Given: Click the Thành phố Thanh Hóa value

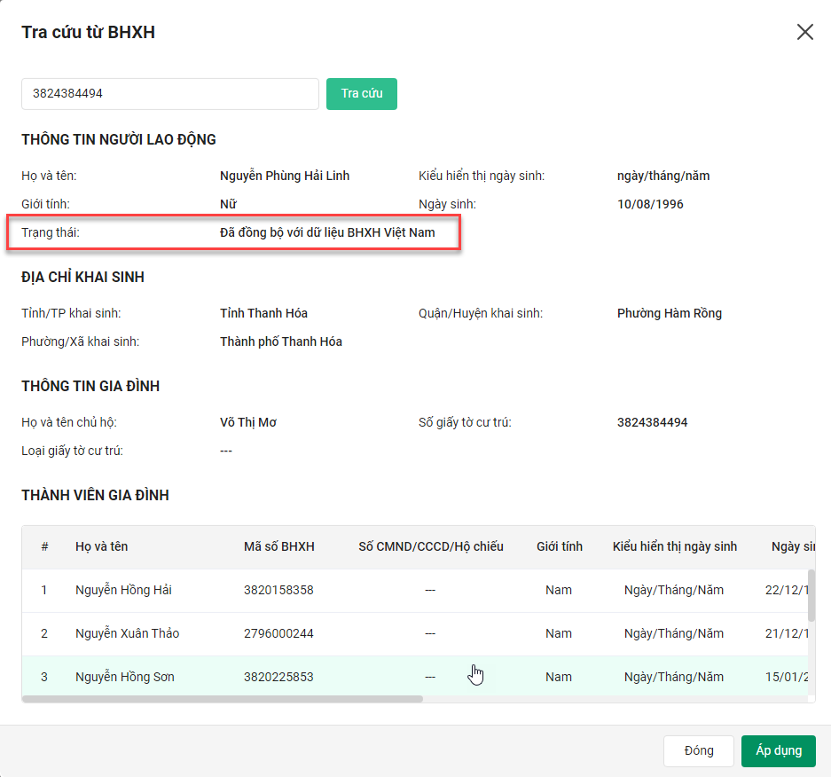Looking at the screenshot, I should [x=281, y=341].
